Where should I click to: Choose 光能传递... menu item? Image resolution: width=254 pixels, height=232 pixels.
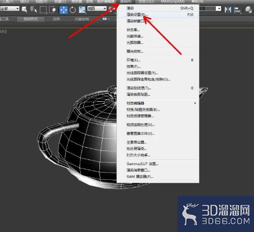click(x=158, y=36)
